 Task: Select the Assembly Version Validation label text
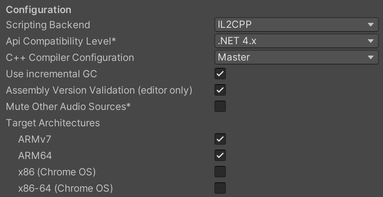point(99,90)
